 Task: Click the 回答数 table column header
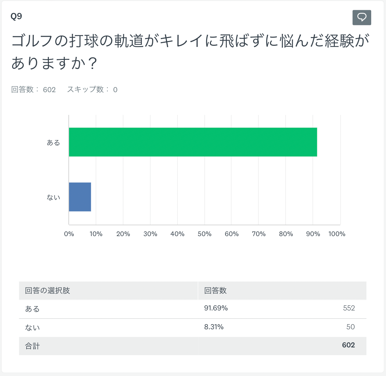(x=216, y=291)
